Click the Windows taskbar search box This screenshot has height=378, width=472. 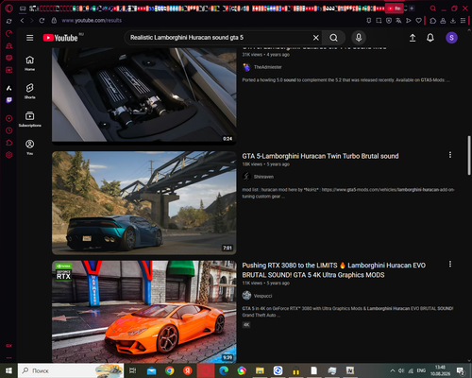tap(71, 370)
